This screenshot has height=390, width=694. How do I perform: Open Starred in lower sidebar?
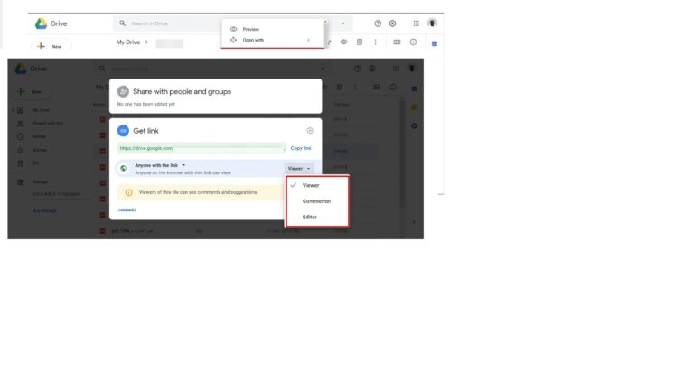[40, 150]
